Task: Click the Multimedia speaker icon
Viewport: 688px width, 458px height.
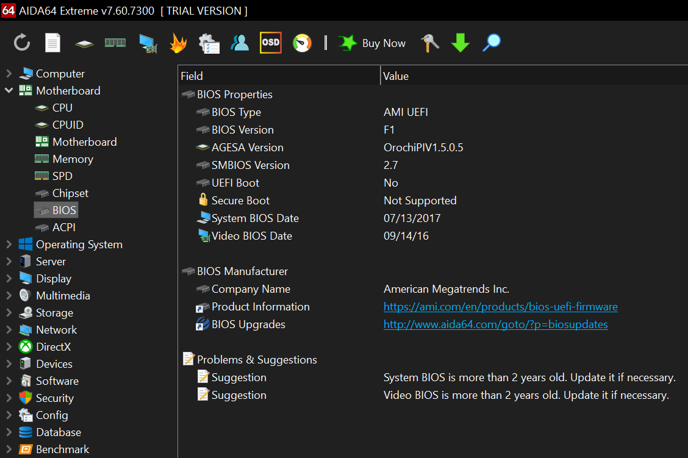Action: tap(26, 296)
